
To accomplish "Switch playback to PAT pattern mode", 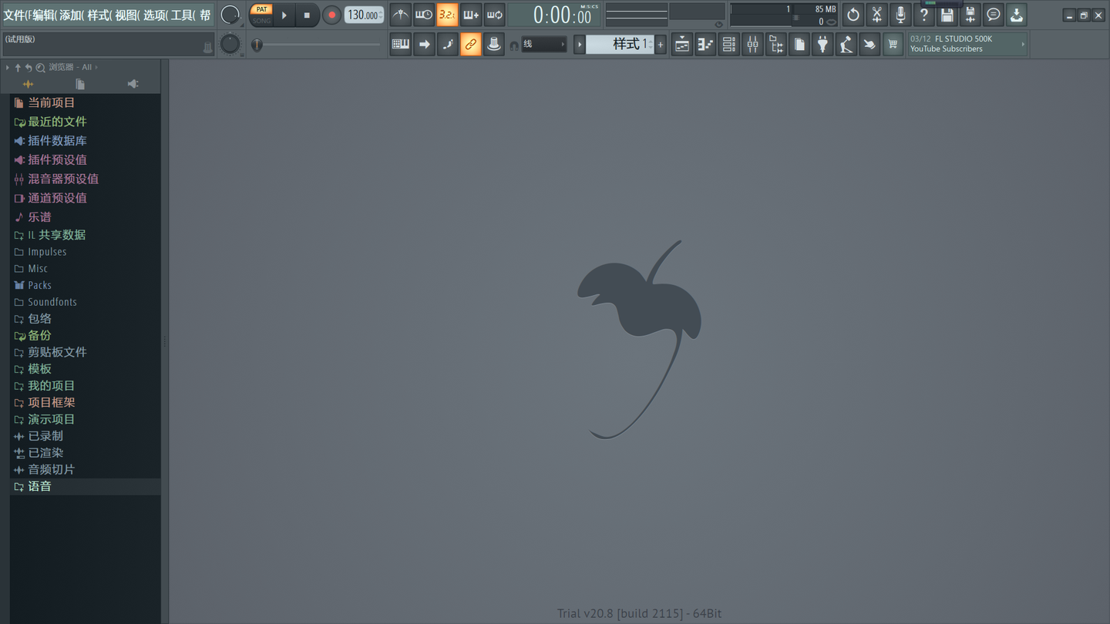I will tap(261, 10).
